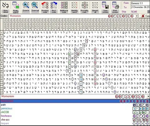Open the Additional code tool
Viewport: 150px width, 126px height.
pos(64,5)
